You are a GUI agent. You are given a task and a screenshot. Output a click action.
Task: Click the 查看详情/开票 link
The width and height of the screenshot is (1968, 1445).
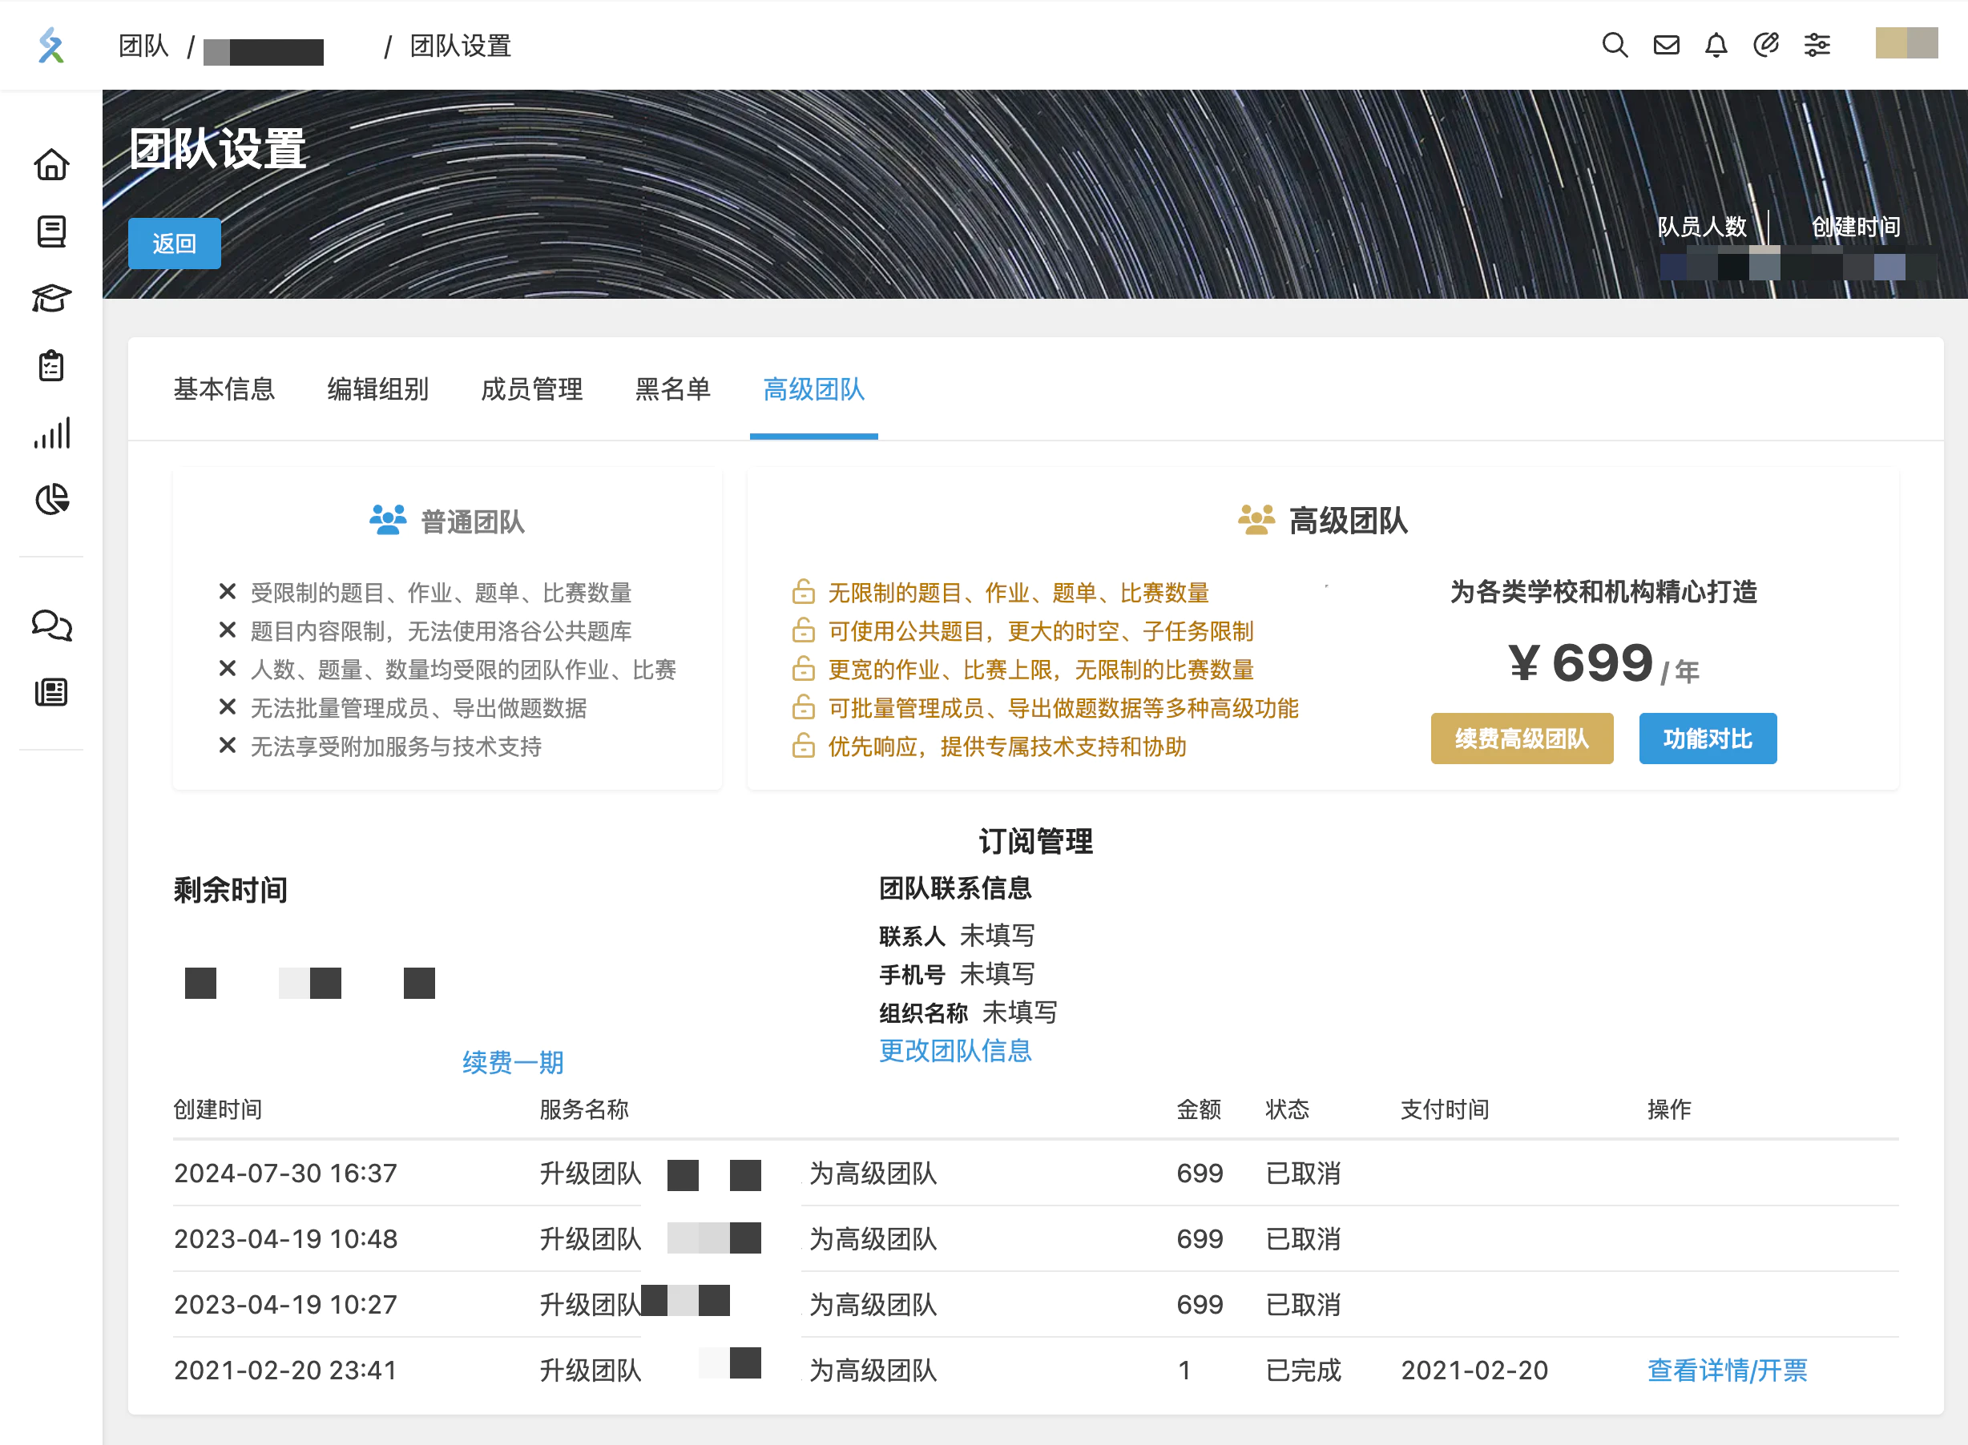pos(1727,1370)
